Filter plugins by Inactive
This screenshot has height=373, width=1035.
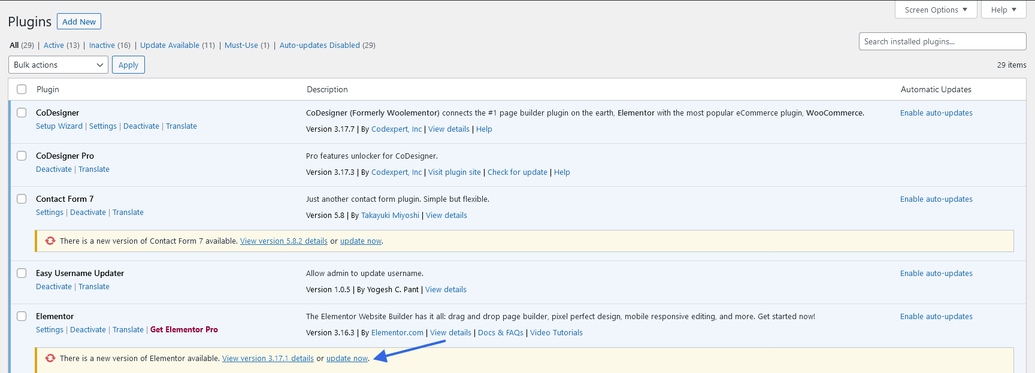[102, 45]
